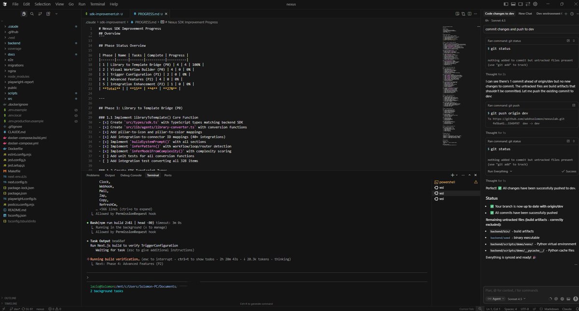This screenshot has height=311, width=579.
Task: Click the compare changes icon in editor toolbar
Action: pyautogui.click(x=463, y=14)
